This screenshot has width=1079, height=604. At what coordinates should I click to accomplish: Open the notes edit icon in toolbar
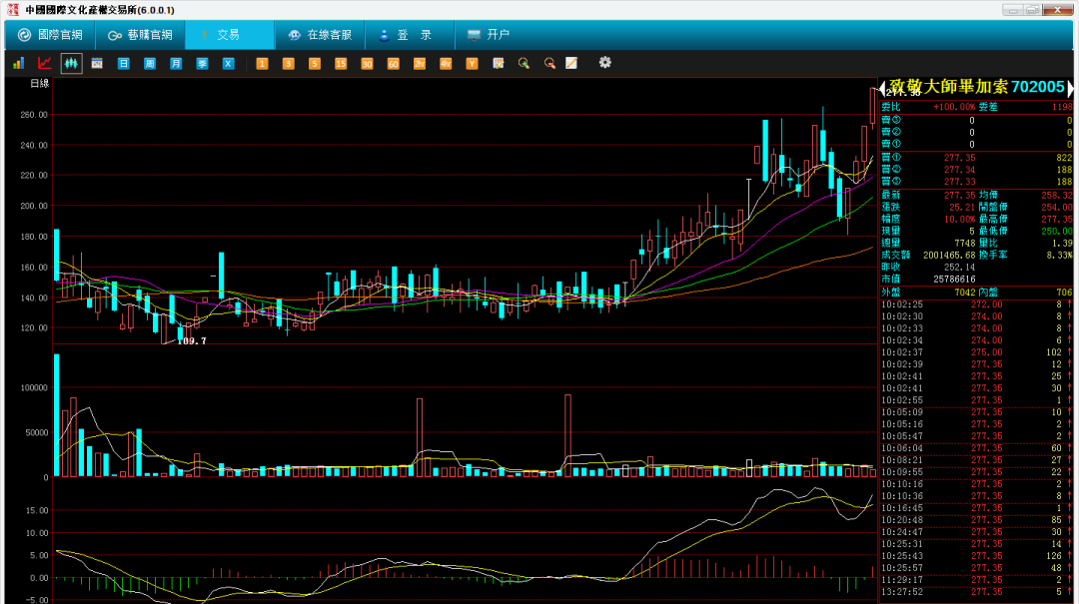point(499,63)
